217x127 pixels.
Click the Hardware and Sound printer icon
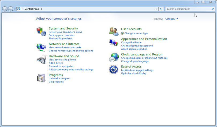pyautogui.click(x=41, y=59)
